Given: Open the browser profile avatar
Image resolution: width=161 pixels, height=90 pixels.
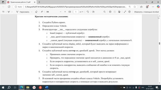Looking at the screenshot, I should pyautogui.click(x=147, y=7).
